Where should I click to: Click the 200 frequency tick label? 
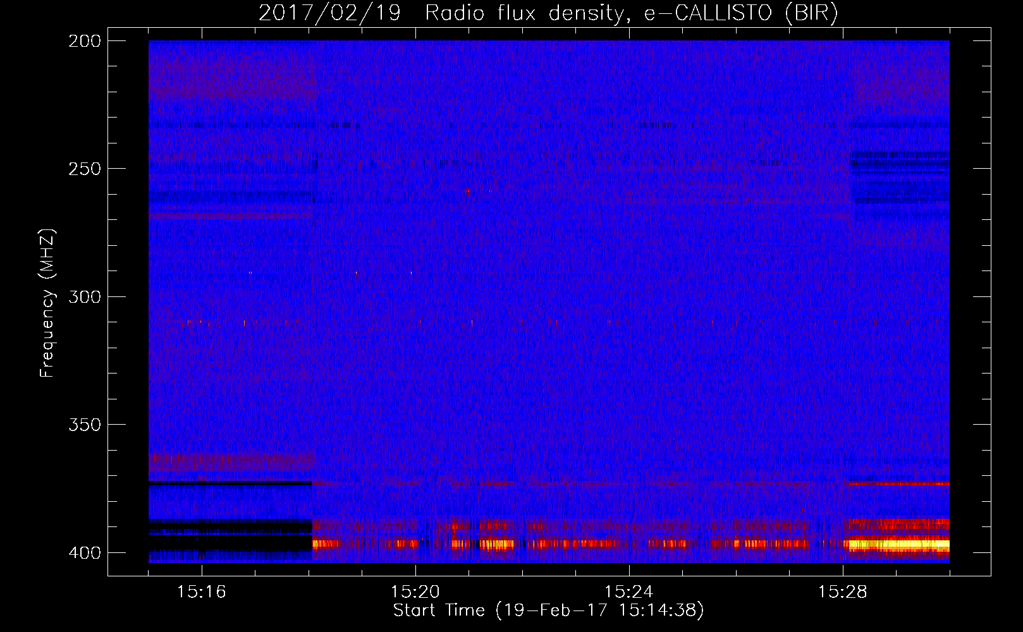coord(85,41)
